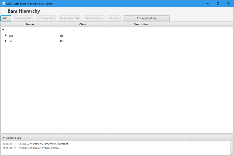Click the Validate Model button

point(94,18)
